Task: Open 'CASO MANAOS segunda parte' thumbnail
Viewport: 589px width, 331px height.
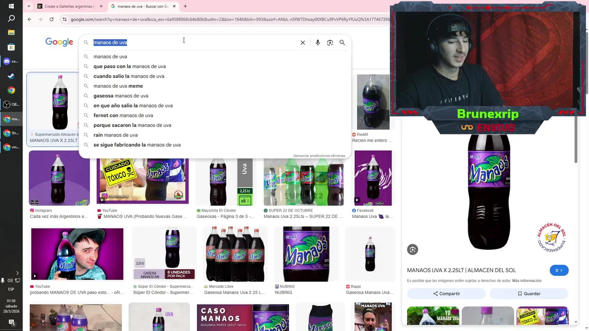Action: click(x=243, y=318)
